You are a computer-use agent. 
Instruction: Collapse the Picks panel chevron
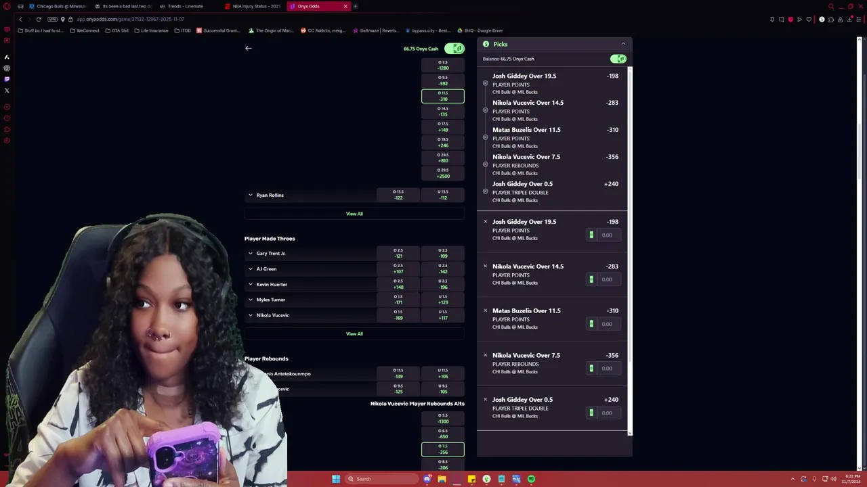pyautogui.click(x=623, y=44)
